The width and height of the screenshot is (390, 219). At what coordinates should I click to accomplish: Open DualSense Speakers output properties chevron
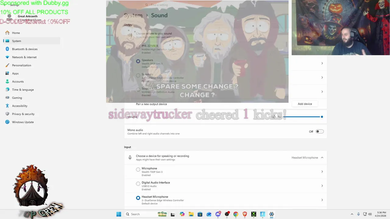click(x=322, y=78)
